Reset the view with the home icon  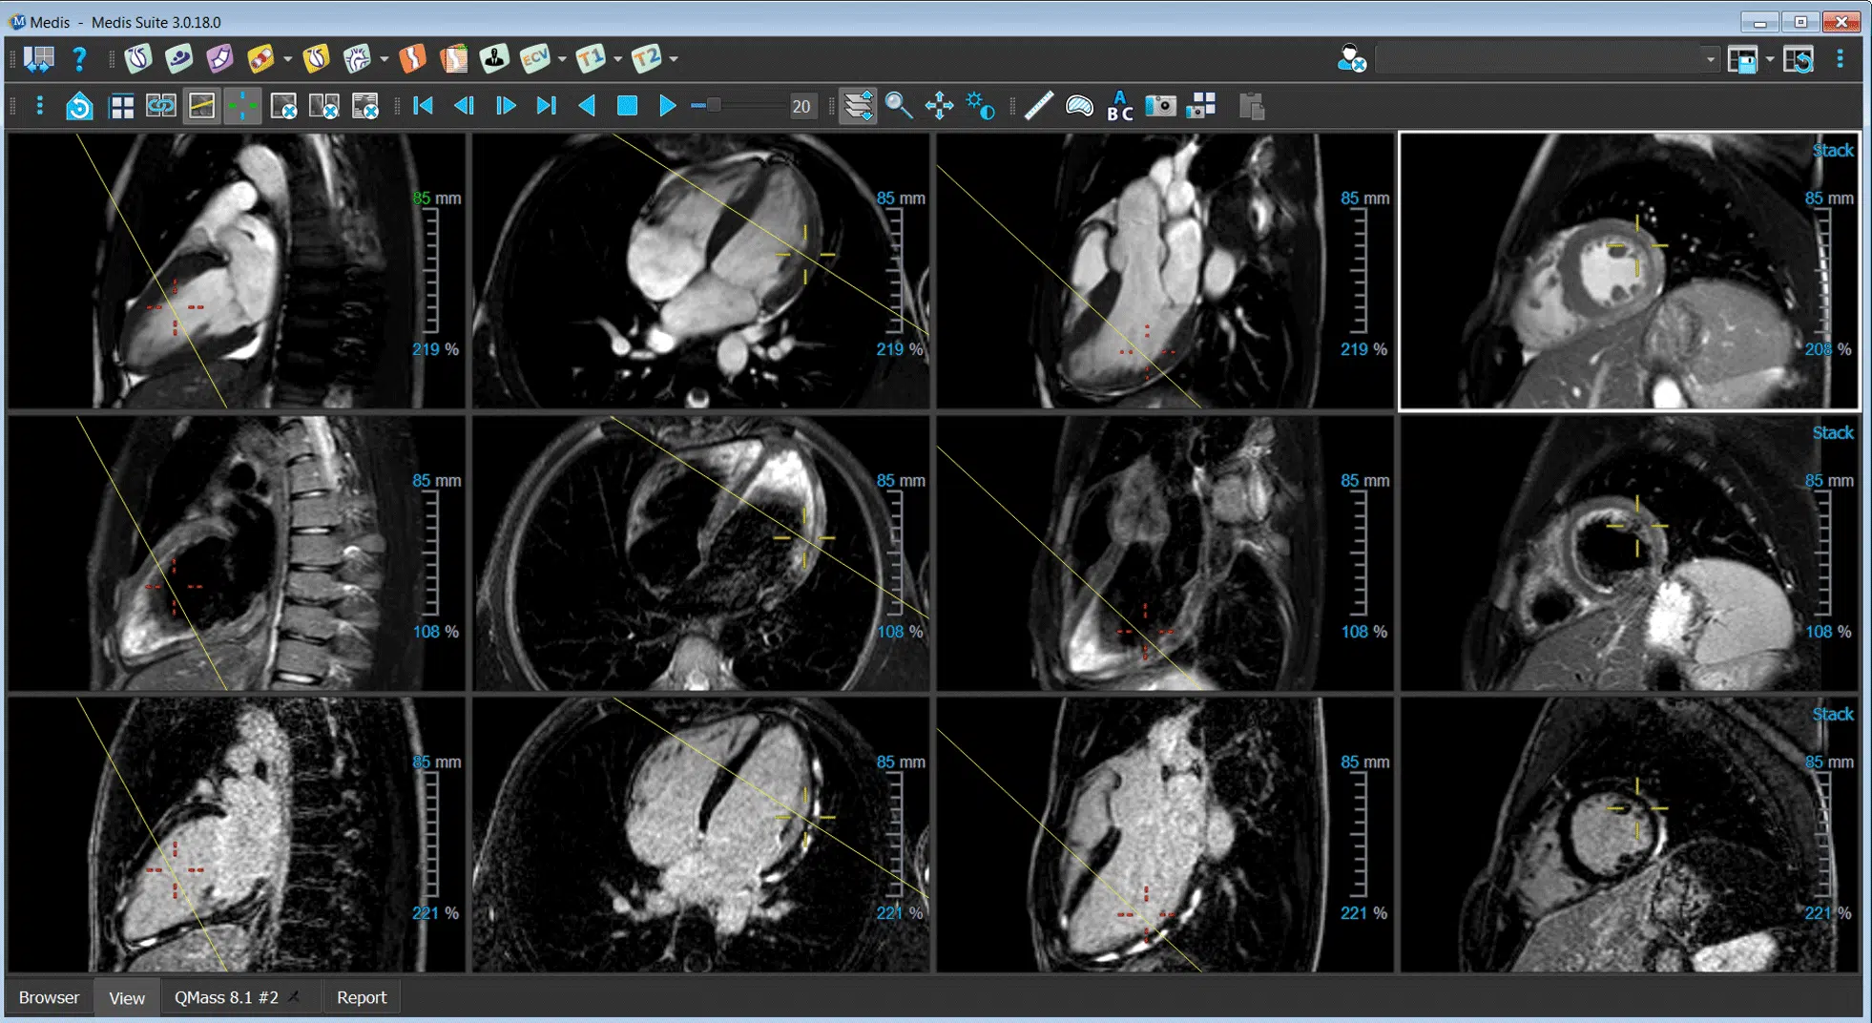[79, 106]
